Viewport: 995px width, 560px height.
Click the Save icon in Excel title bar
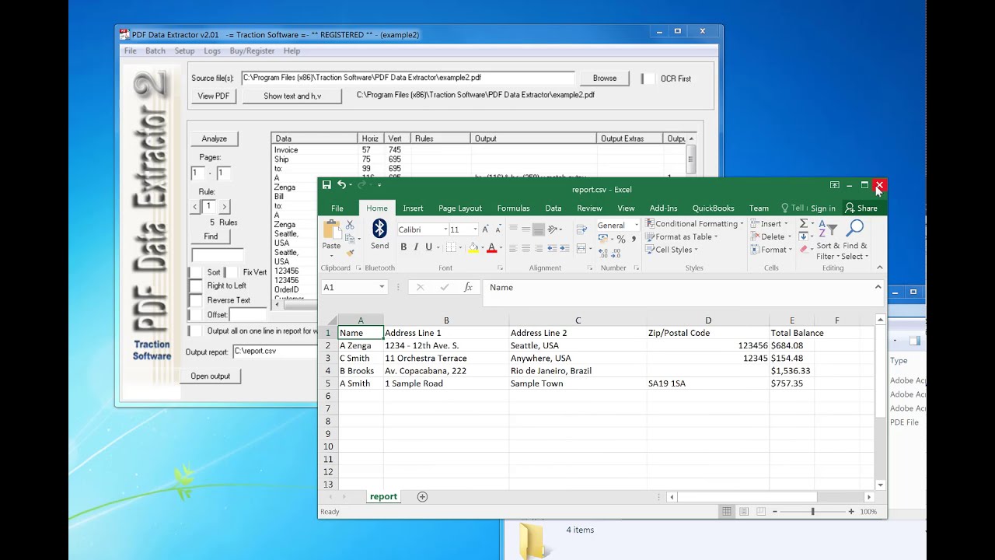pyautogui.click(x=326, y=185)
